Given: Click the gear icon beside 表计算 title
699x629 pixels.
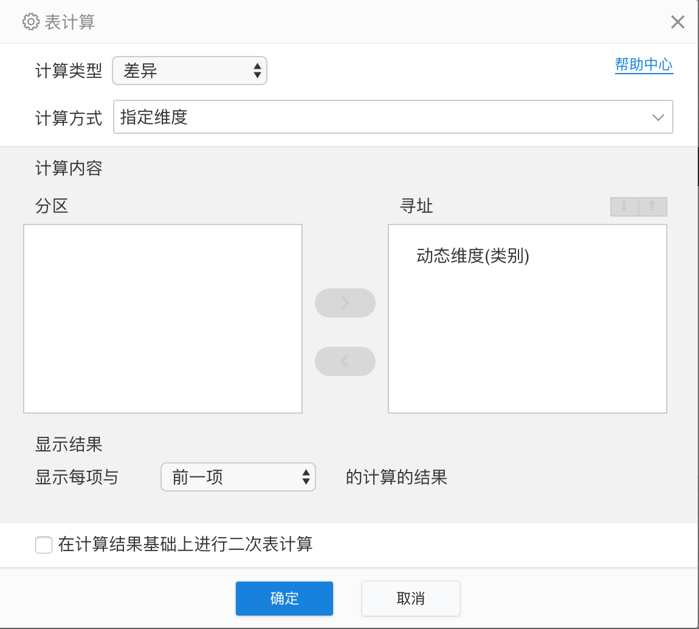Looking at the screenshot, I should click(30, 23).
